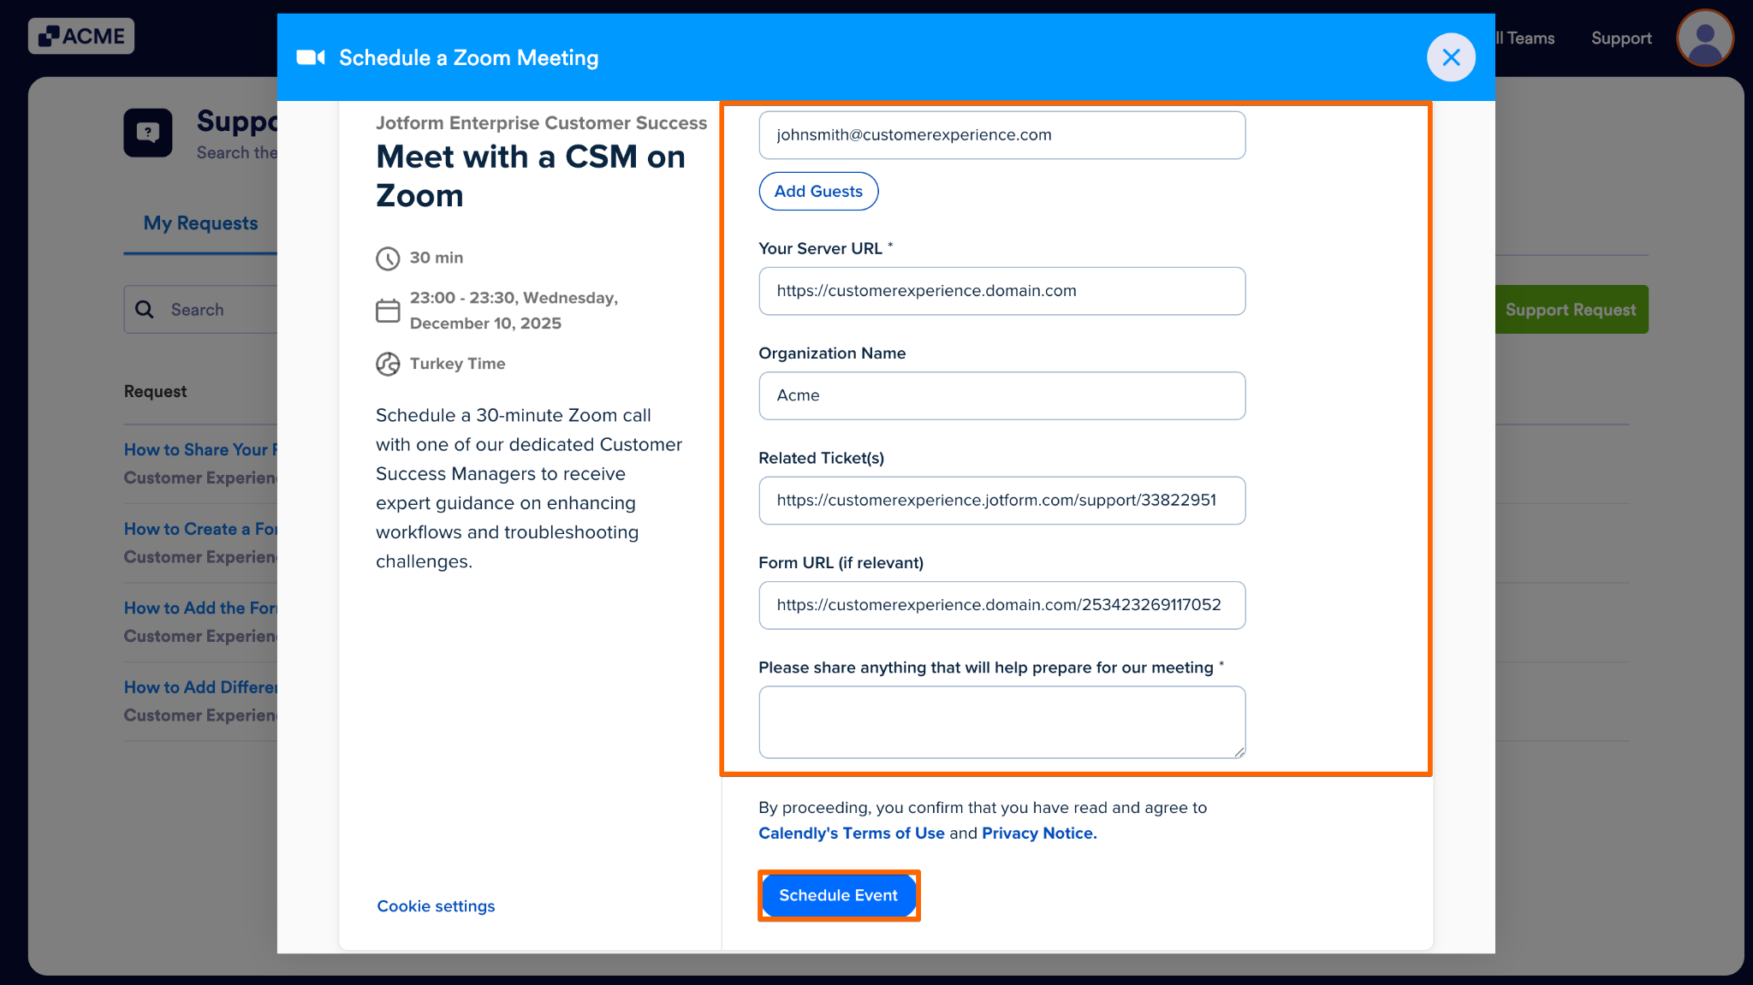Open the Teams item in top navigation
Screen dimensions: 1753x985
tap(1525, 39)
